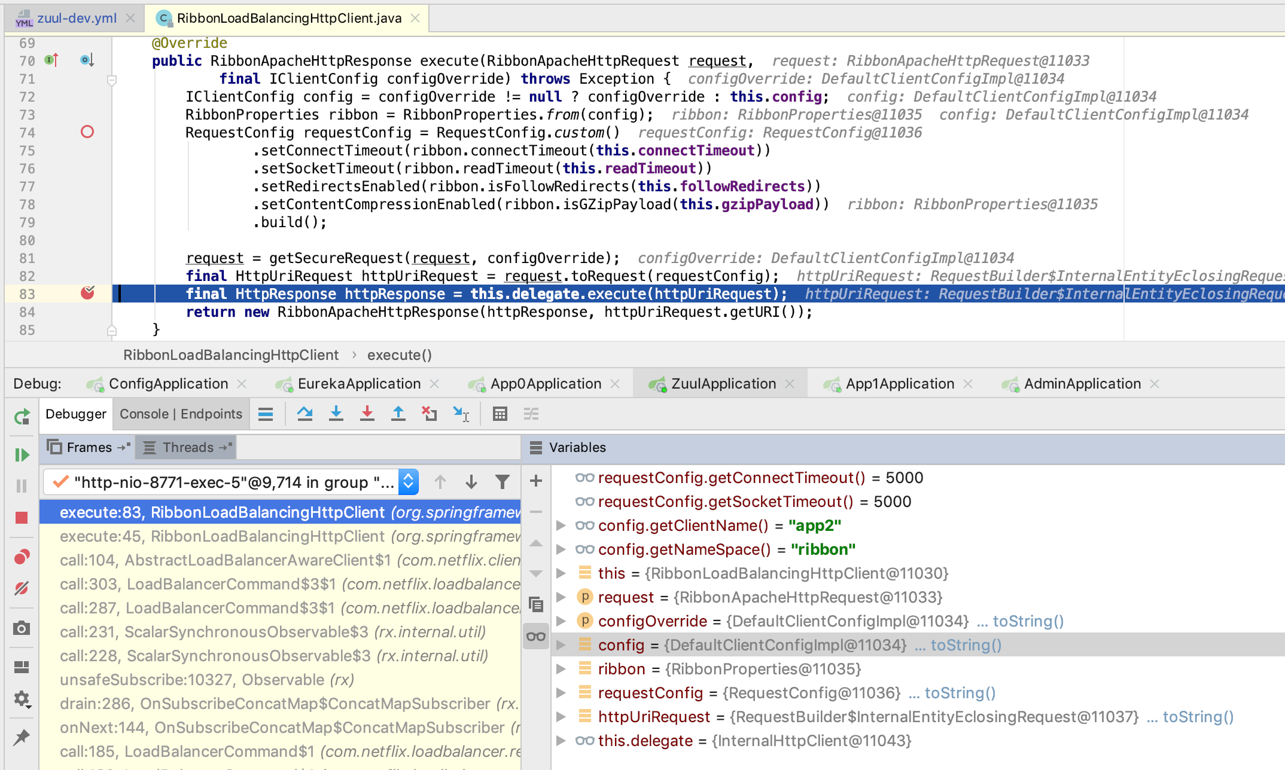The image size is (1285, 770).
Task: Switch to the ConfigApplication debug tab
Action: 168,384
